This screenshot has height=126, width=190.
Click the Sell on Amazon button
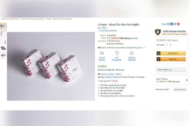point(180,89)
